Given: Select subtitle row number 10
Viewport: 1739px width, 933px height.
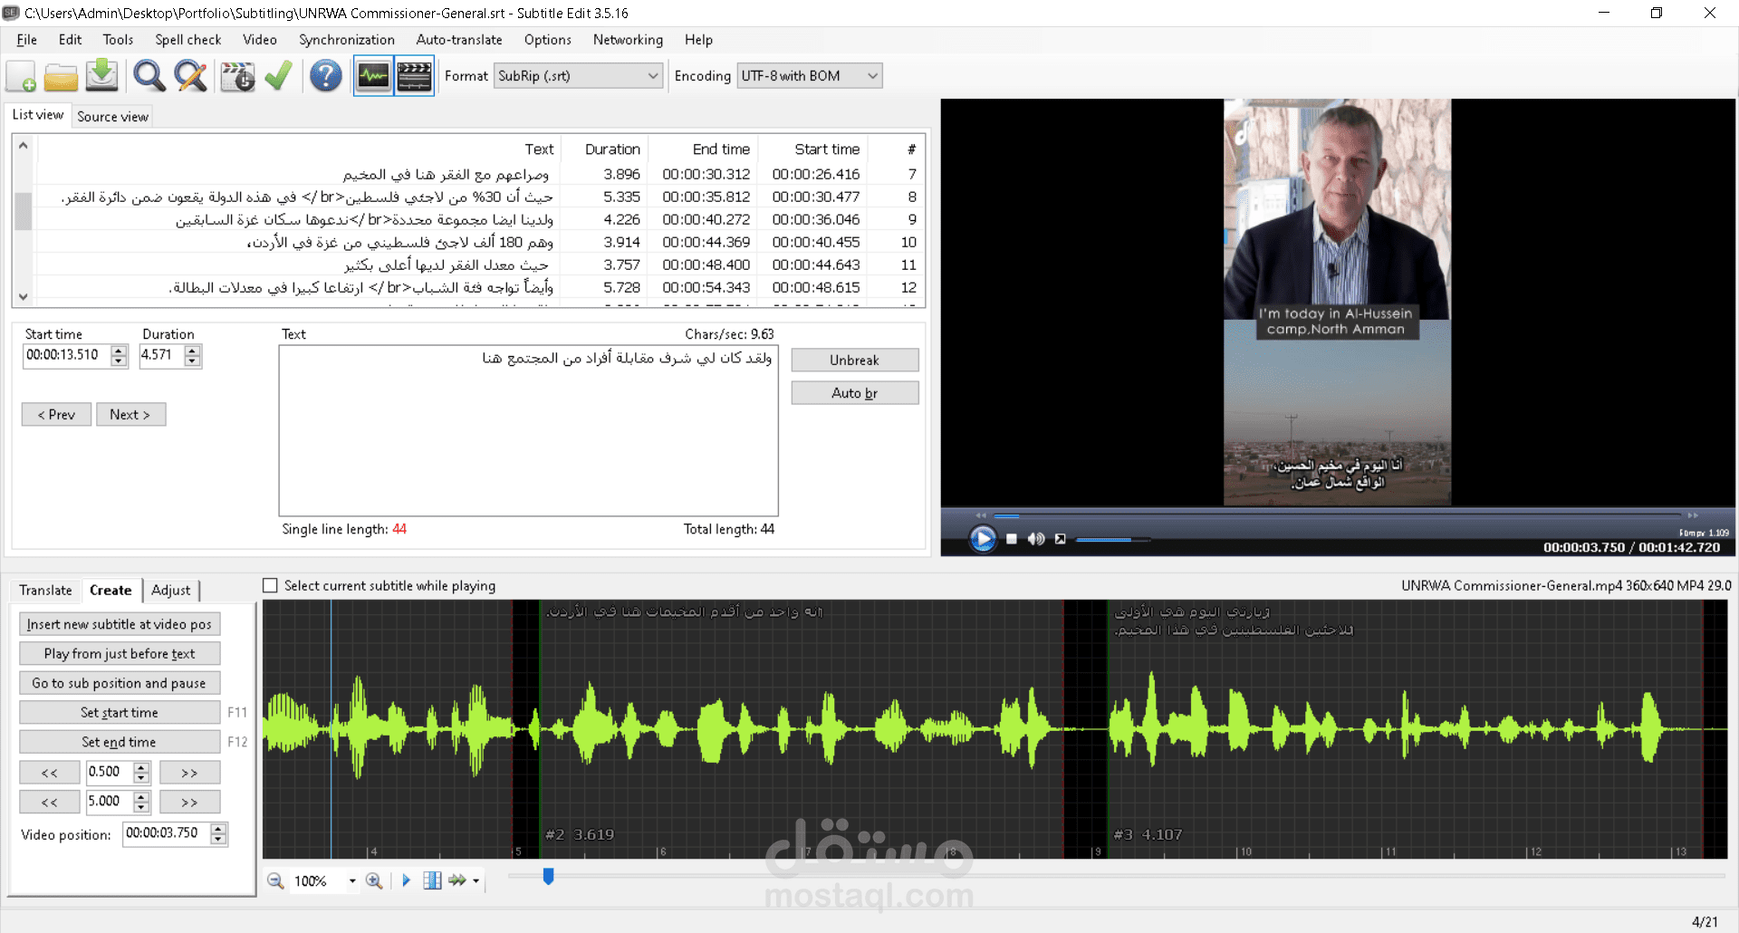Looking at the screenshot, I should pos(480,242).
